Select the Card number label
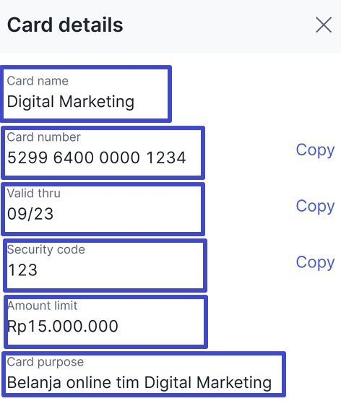This screenshot has width=341, height=401. pos(44,137)
